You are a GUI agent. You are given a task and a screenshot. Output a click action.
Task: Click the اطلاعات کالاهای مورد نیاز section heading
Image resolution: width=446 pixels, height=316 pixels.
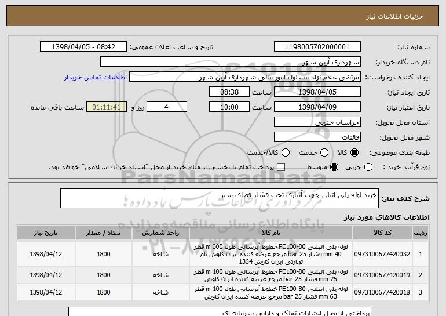click(x=386, y=217)
